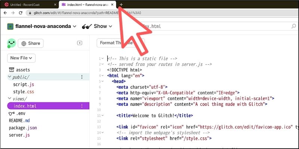Select the index.html flannel-nova-anaconda browser tab

(x=87, y=4)
